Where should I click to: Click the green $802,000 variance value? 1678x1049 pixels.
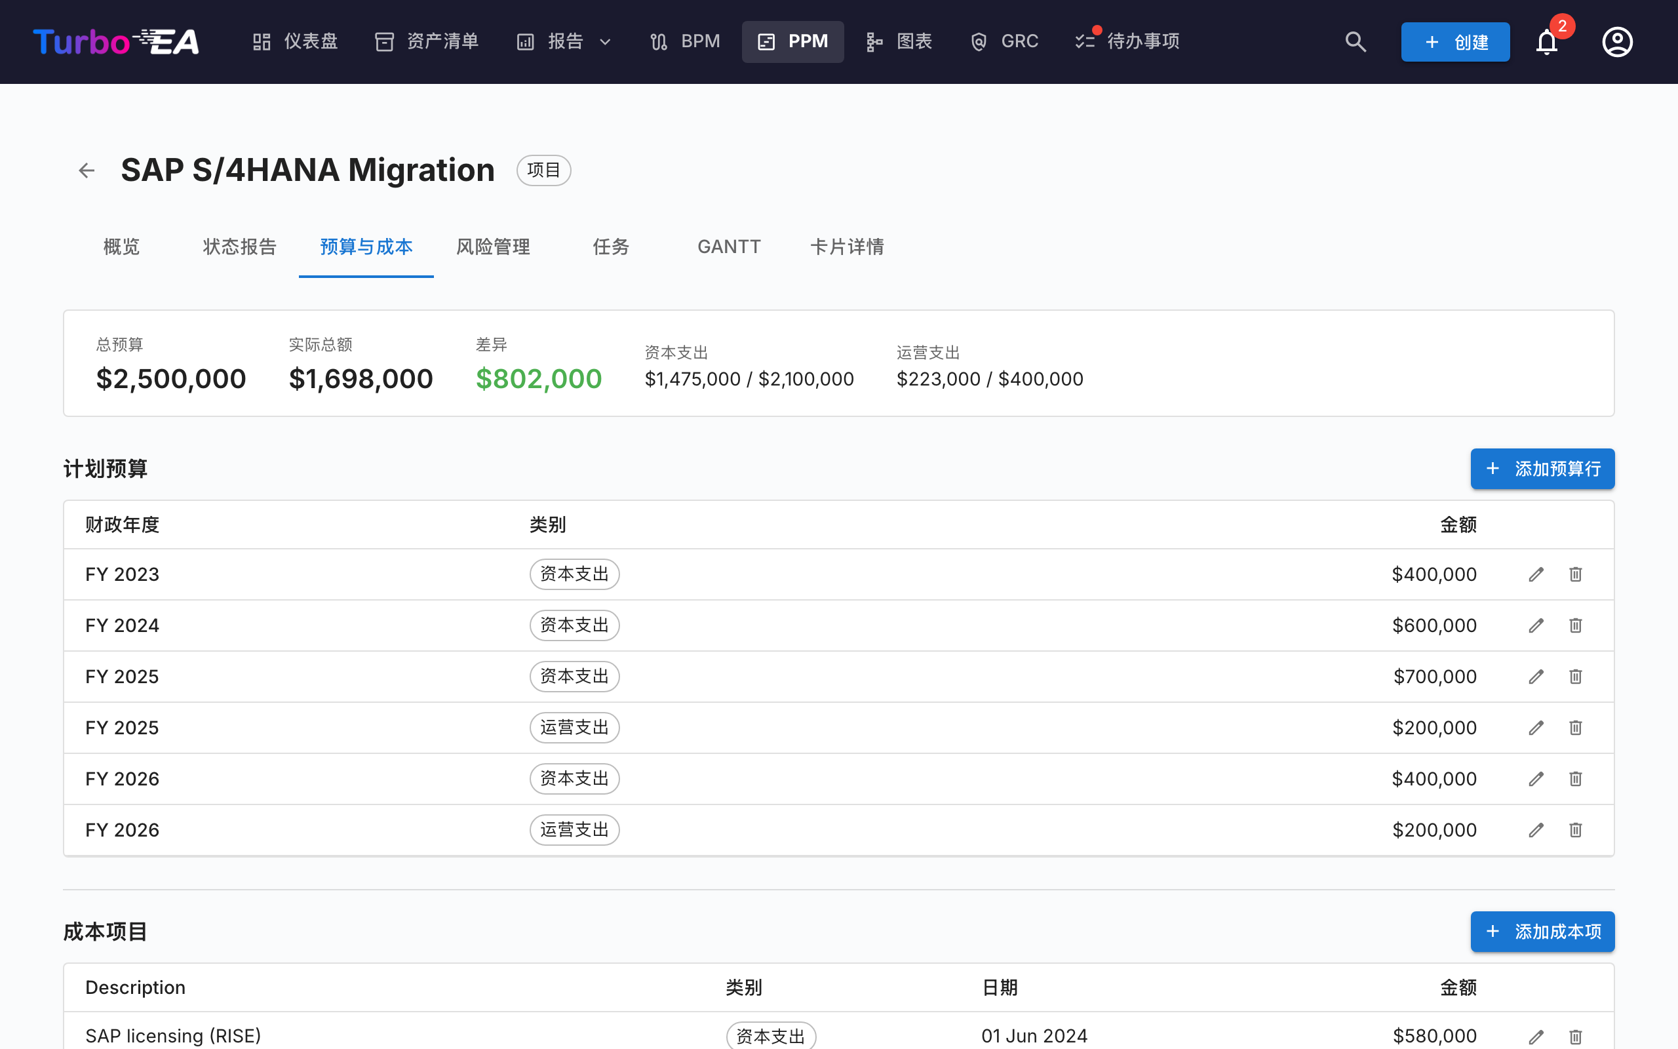(x=539, y=379)
